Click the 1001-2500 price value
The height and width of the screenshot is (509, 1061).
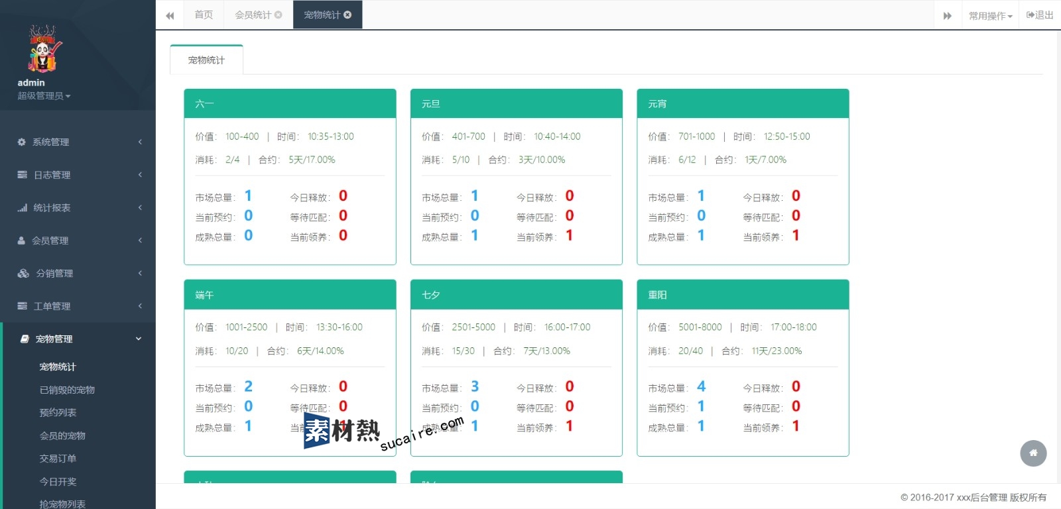pos(247,327)
